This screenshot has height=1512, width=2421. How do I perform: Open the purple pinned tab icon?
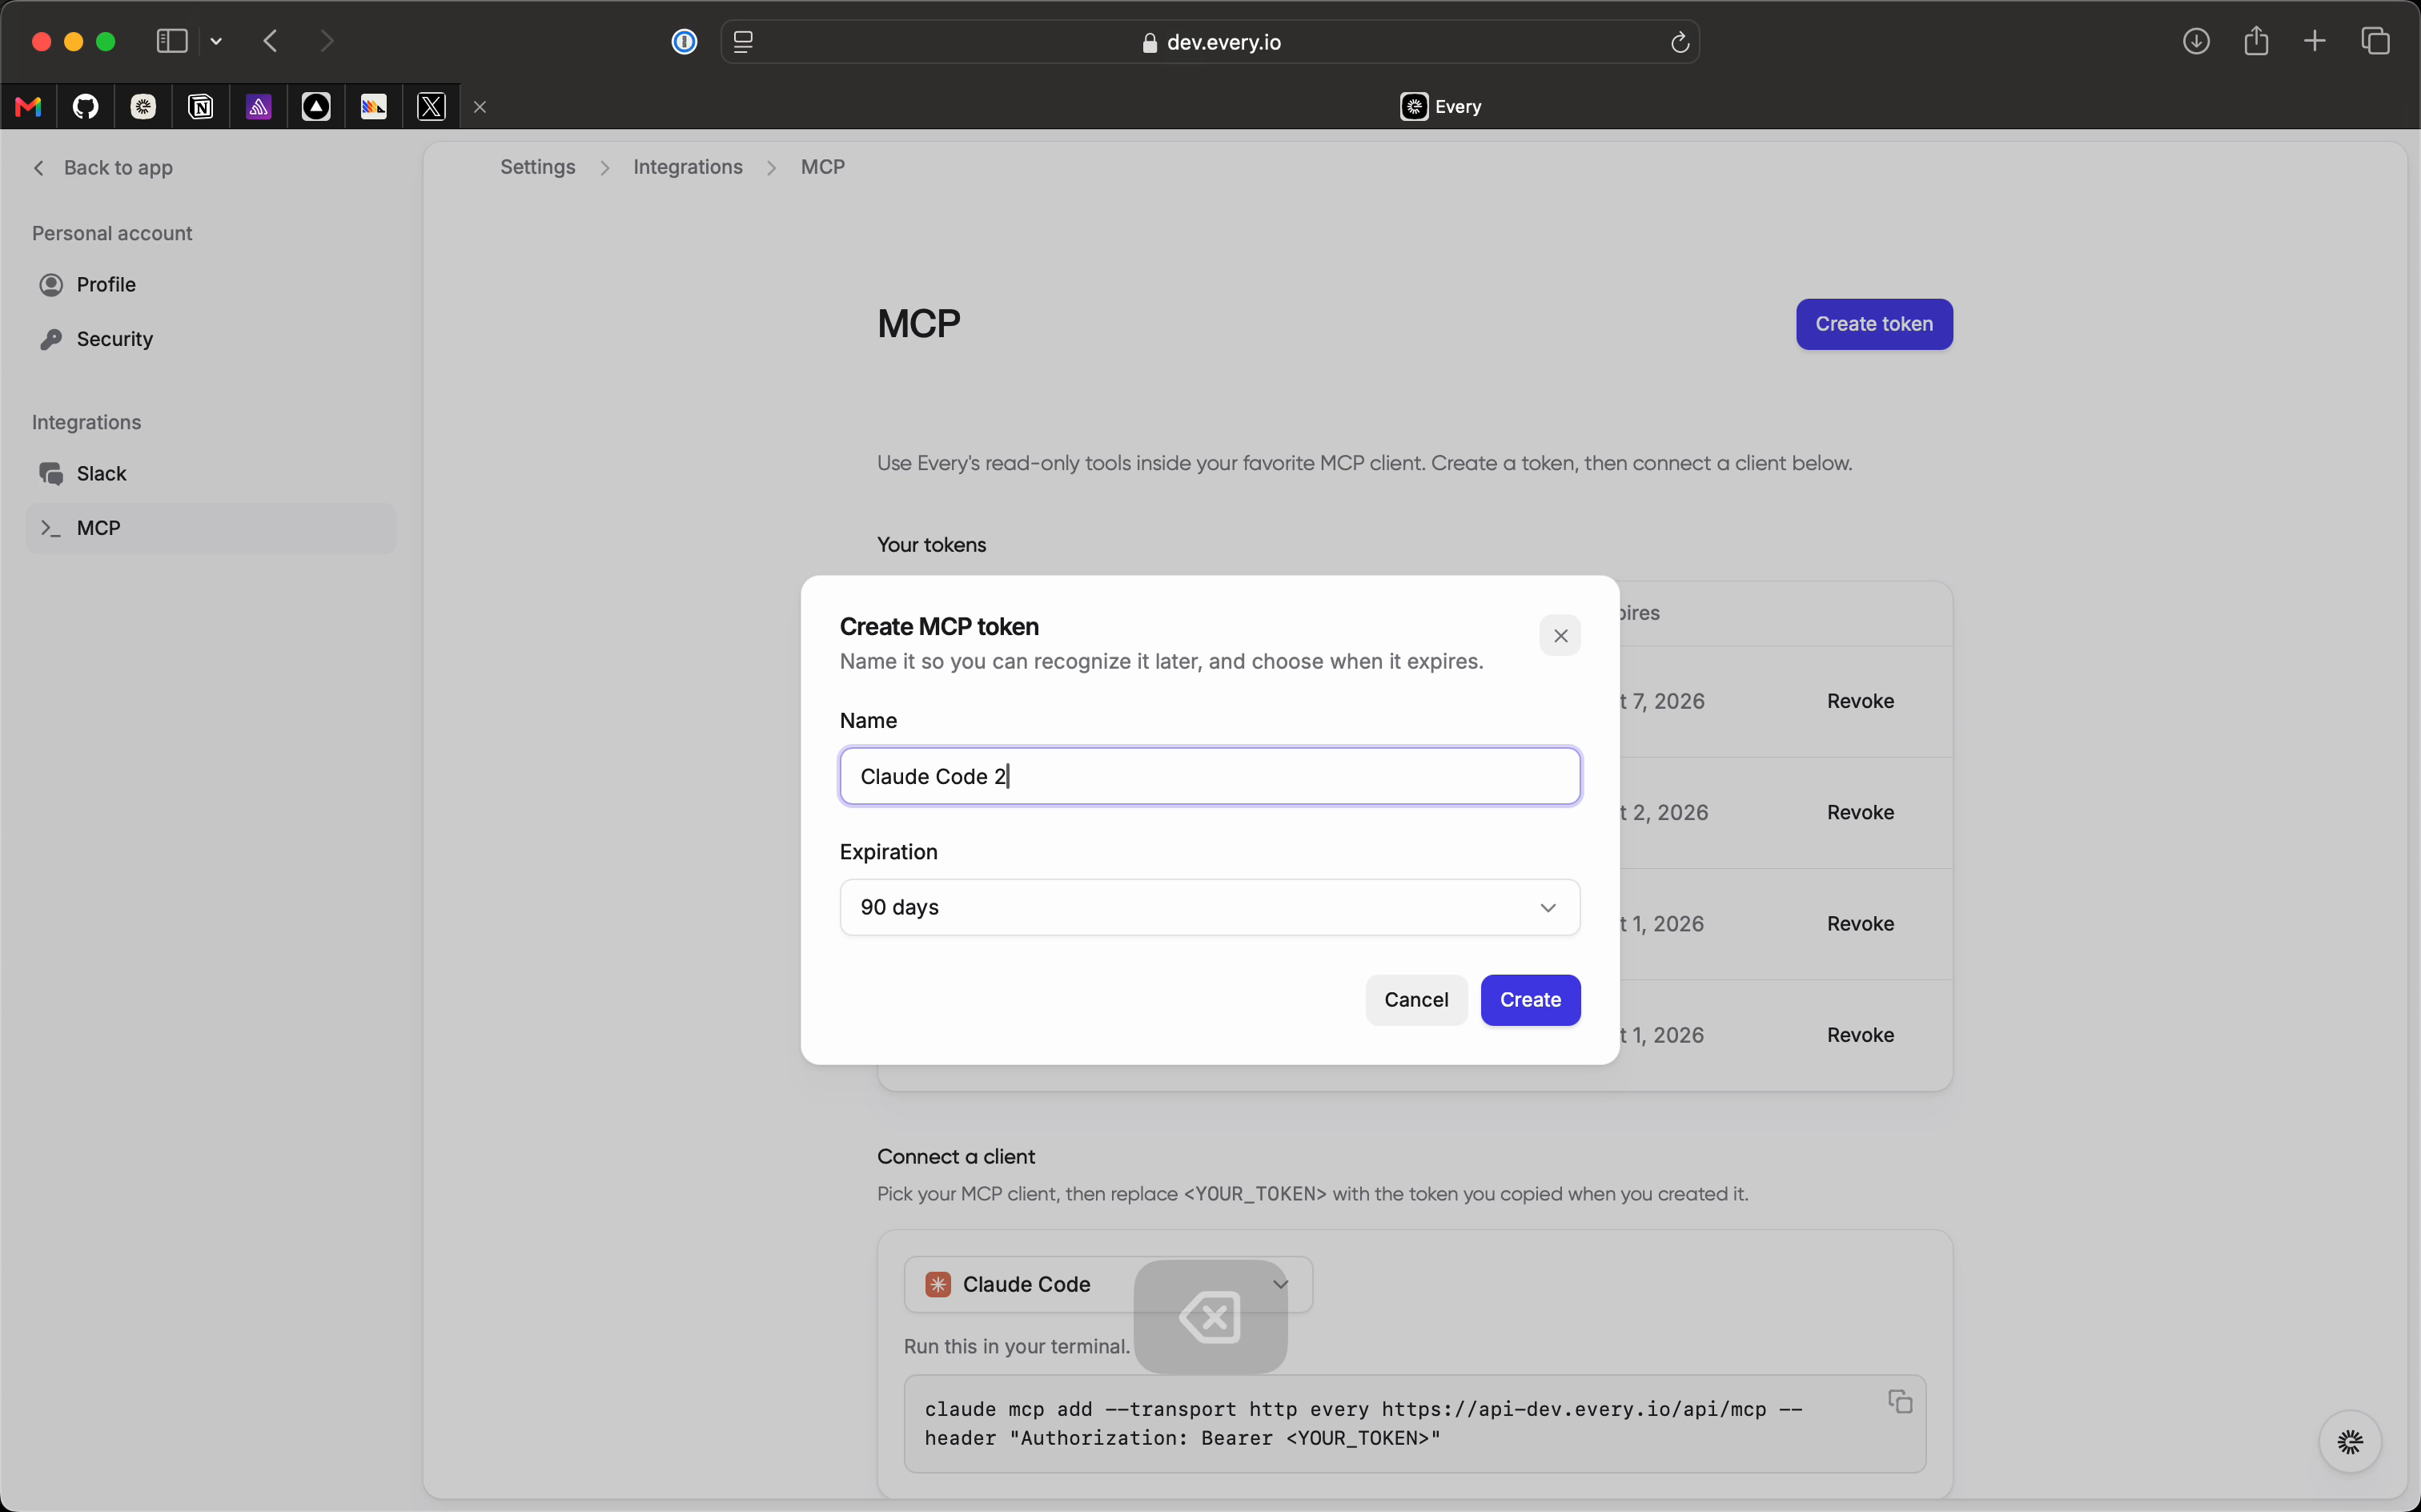click(259, 107)
